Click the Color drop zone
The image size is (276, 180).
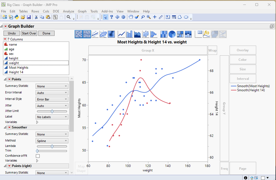click(243, 60)
